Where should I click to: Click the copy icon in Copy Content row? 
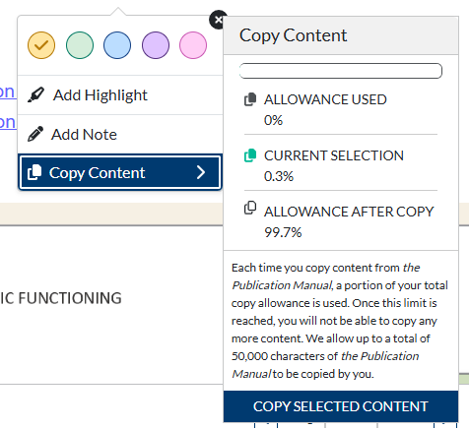pyautogui.click(x=34, y=172)
